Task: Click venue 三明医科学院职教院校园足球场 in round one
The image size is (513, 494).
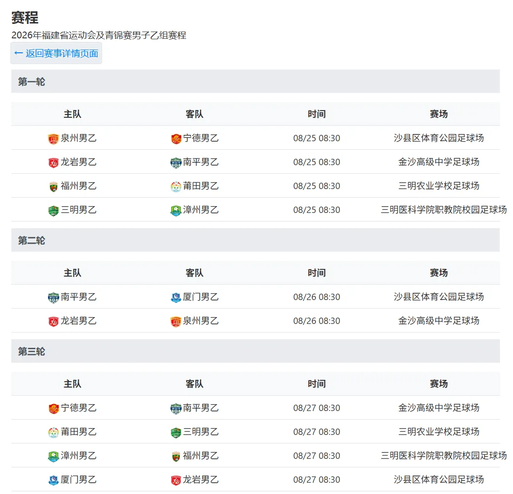Action: pyautogui.click(x=444, y=210)
